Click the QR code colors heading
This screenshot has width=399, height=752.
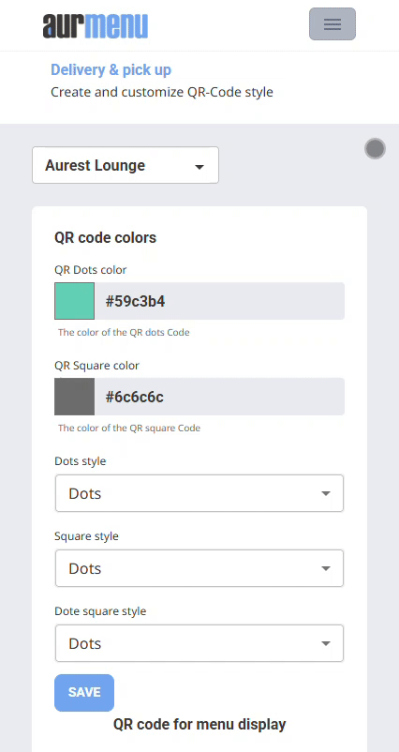(106, 237)
